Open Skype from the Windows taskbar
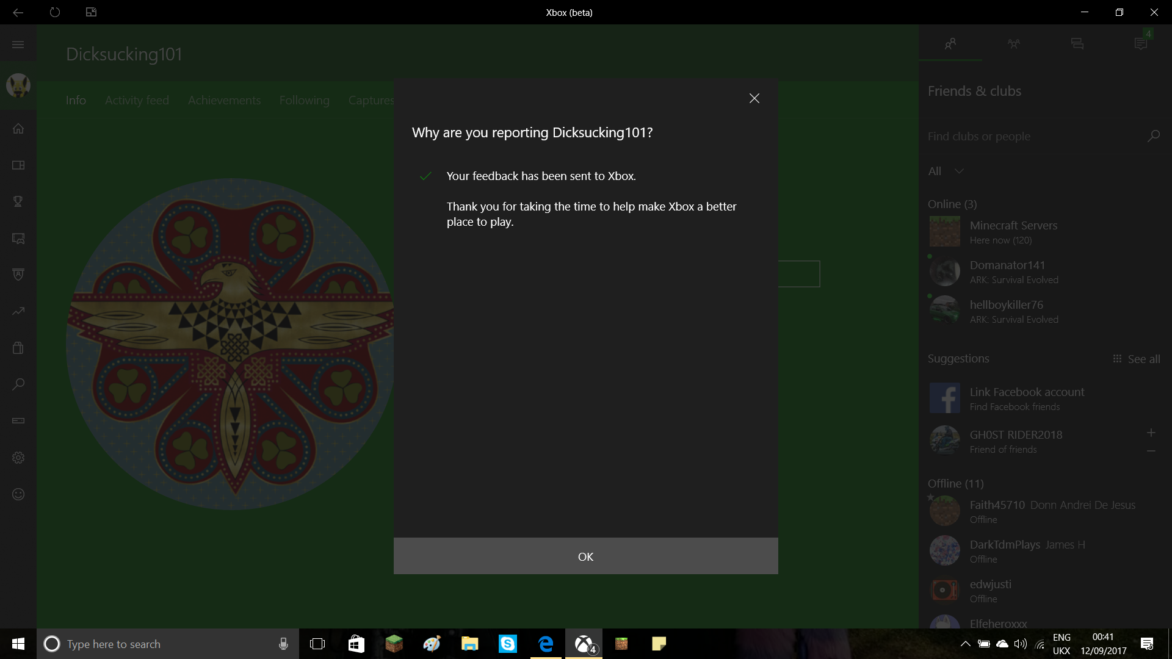This screenshot has width=1172, height=659. pos(508,644)
